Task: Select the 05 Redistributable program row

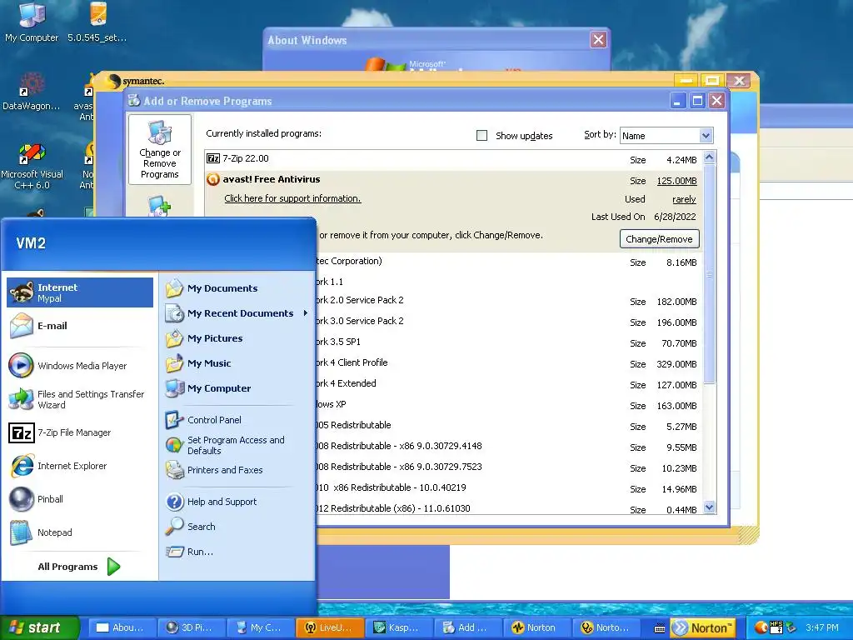Action: (509, 426)
